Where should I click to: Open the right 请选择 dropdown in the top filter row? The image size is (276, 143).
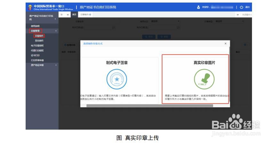(230, 21)
